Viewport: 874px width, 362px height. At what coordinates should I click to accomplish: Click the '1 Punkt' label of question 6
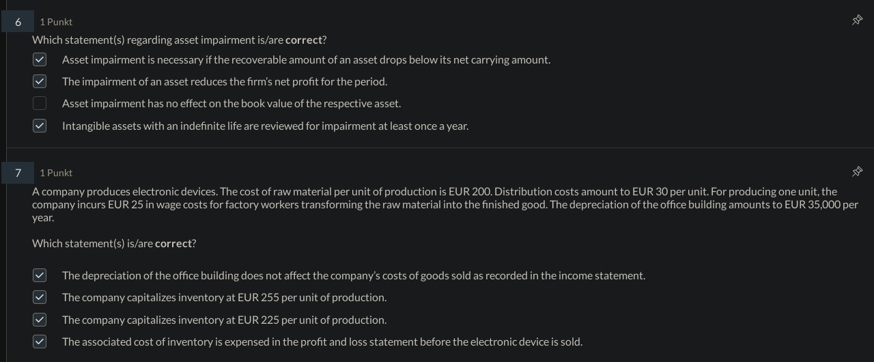click(56, 22)
